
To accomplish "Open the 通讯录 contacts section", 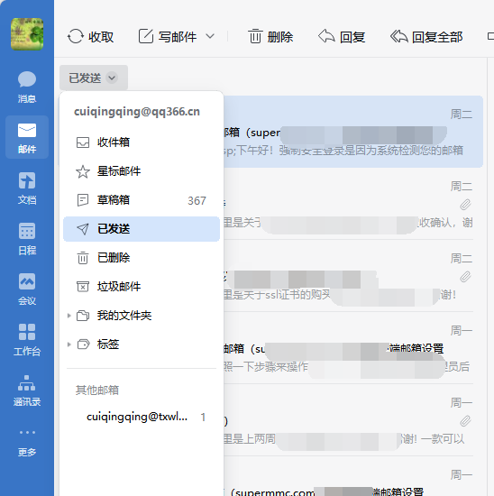I will coord(27,390).
